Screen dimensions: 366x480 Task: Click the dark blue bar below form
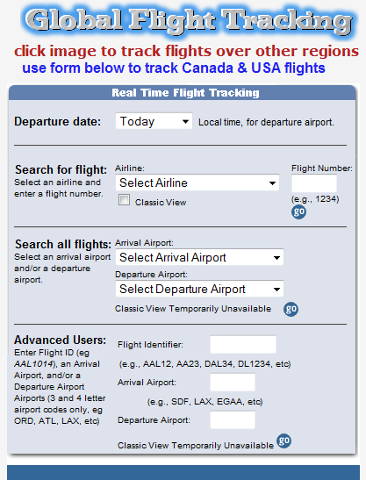[183, 472]
